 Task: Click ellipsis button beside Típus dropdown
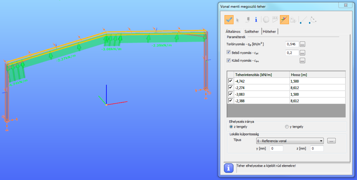tap(332, 141)
